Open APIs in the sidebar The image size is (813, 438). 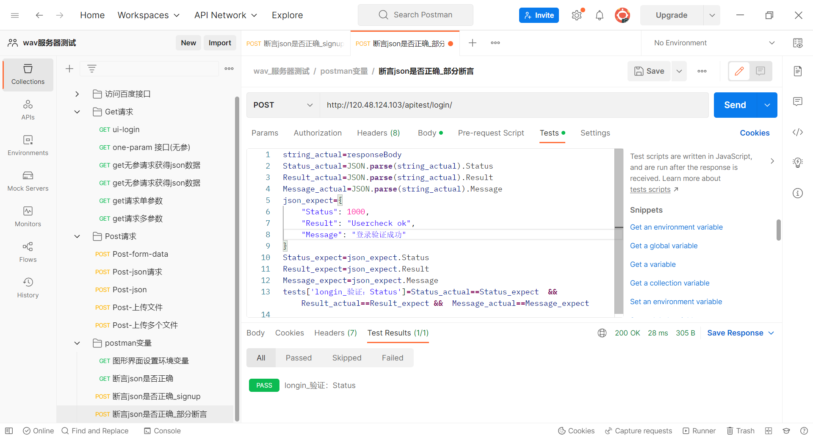click(28, 110)
